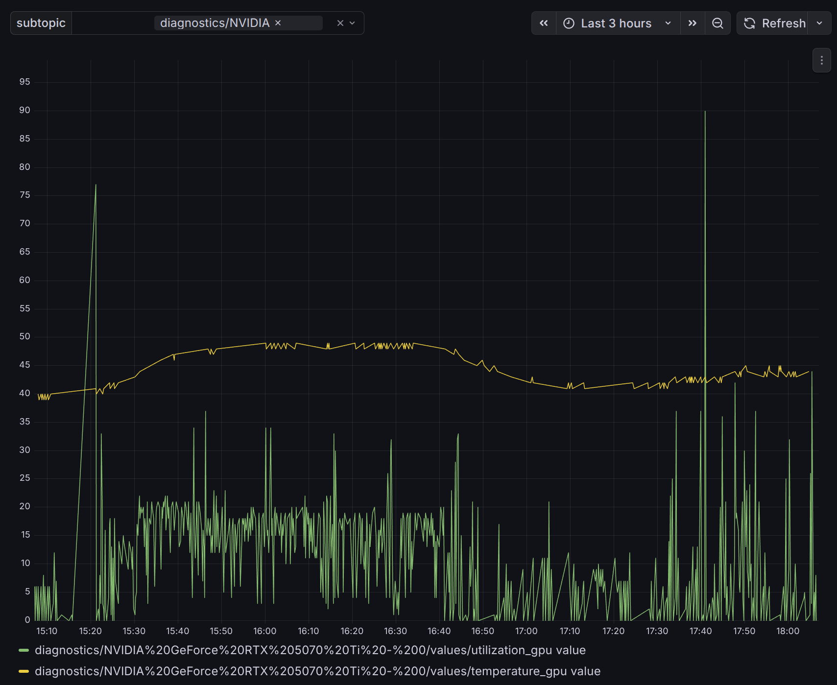Toggle visibility of the utilization_gpu series in legend
The image size is (837, 685).
tap(310, 650)
